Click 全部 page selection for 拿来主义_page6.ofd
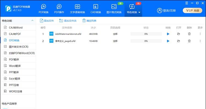This screenshot has width=206, height=109. click(115, 41)
